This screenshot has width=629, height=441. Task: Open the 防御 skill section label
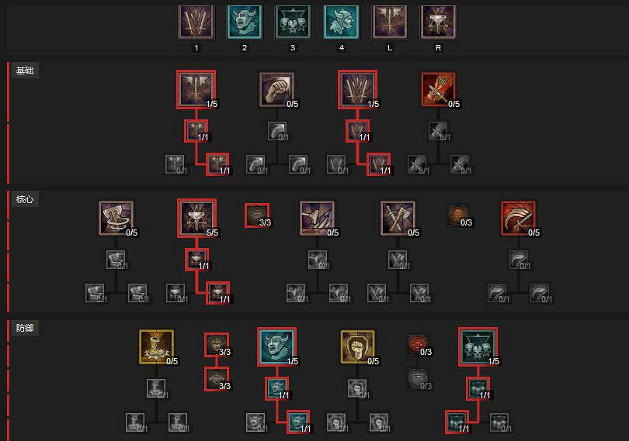pyautogui.click(x=25, y=328)
